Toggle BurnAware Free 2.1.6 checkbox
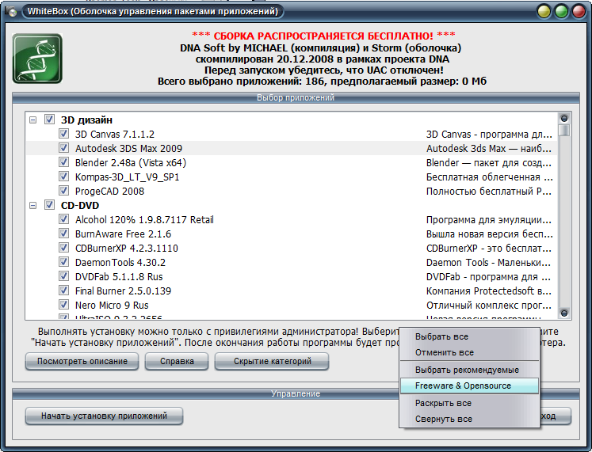 click(x=64, y=234)
